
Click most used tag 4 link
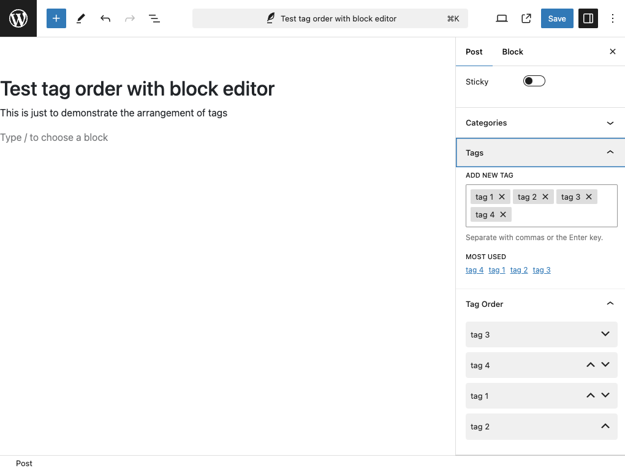474,270
